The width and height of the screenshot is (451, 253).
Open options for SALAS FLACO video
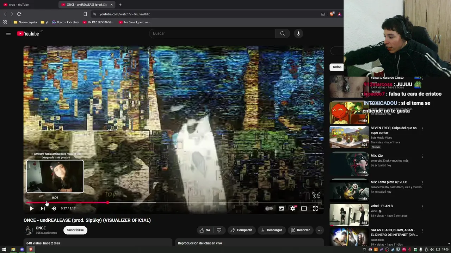tap(422, 231)
